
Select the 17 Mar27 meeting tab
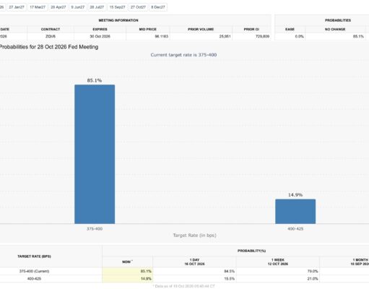click(38, 7)
